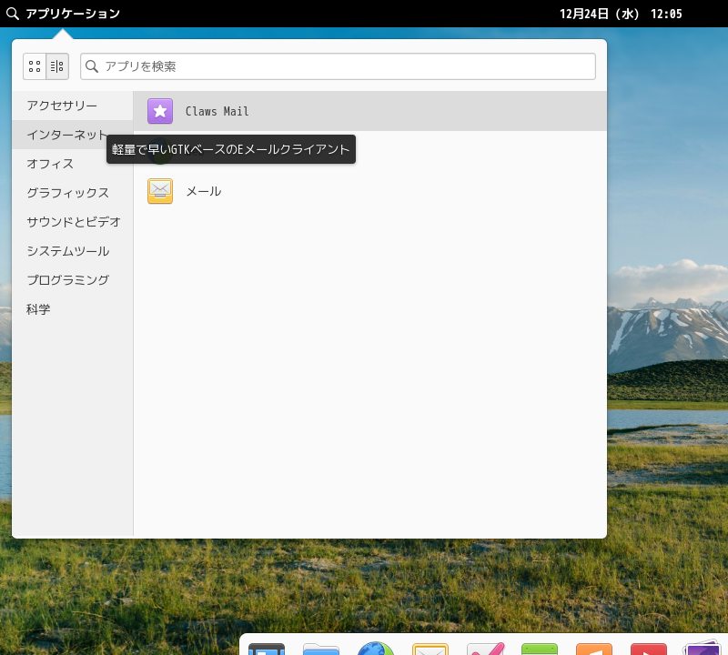728x655 pixels.
Task: Open the メール (Mail) application
Action: (203, 191)
